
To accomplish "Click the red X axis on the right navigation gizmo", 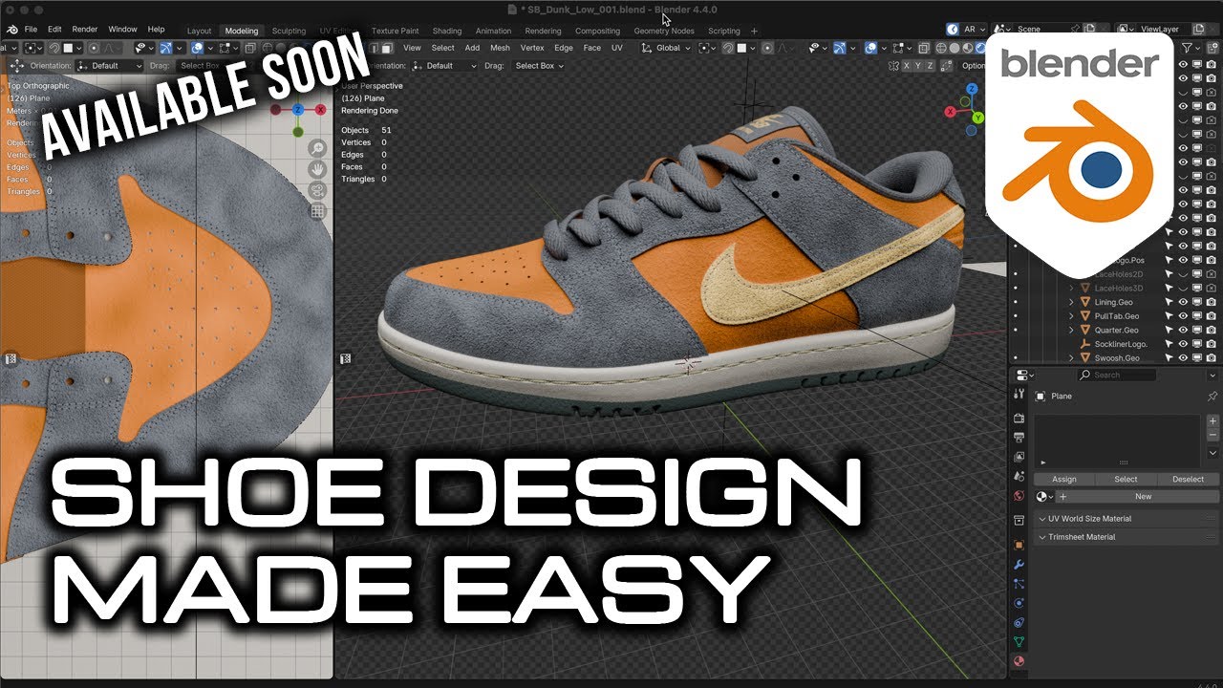I will [951, 112].
